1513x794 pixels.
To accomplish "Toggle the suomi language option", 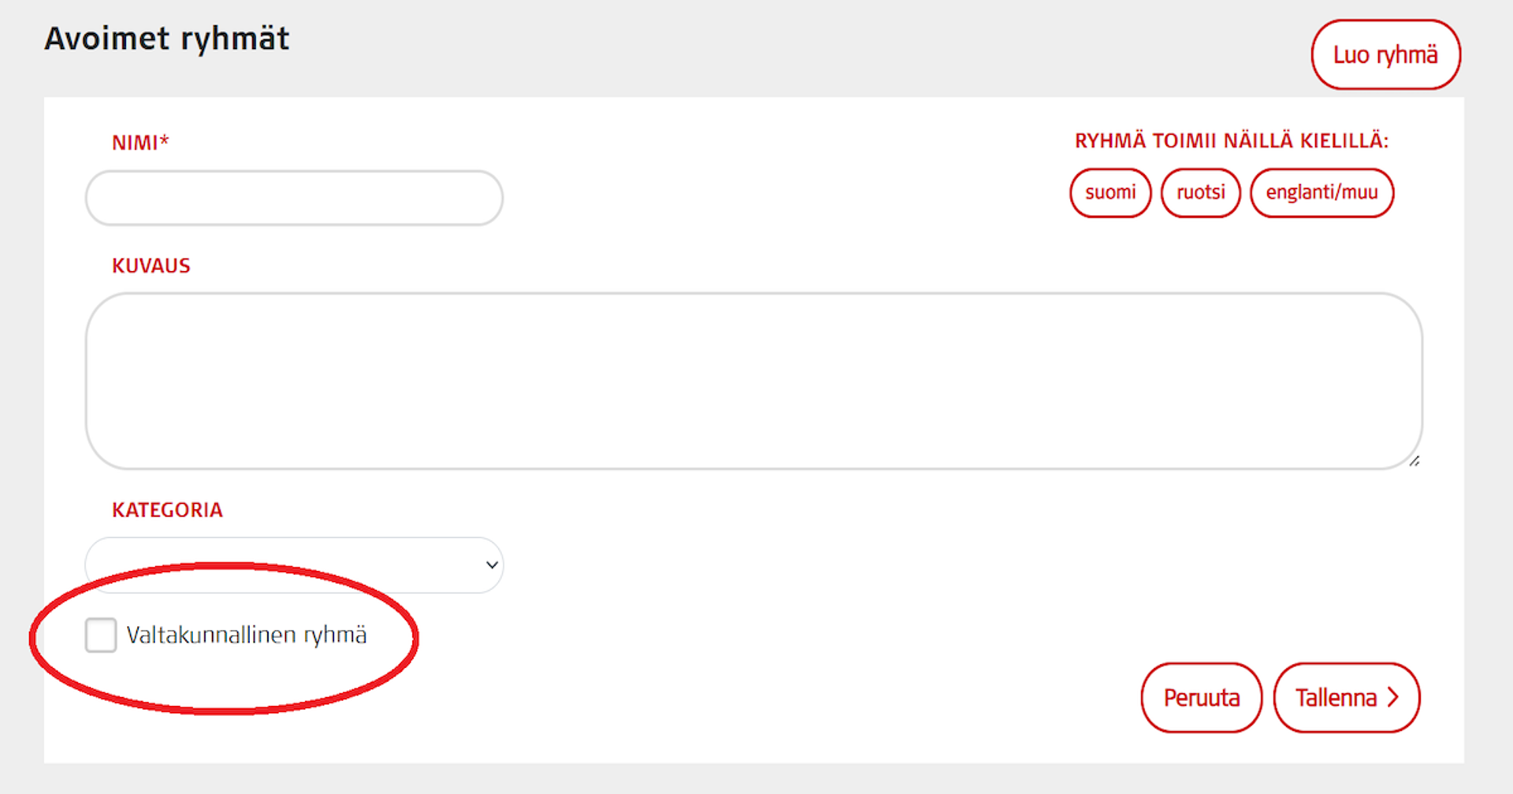I will coord(1110,193).
